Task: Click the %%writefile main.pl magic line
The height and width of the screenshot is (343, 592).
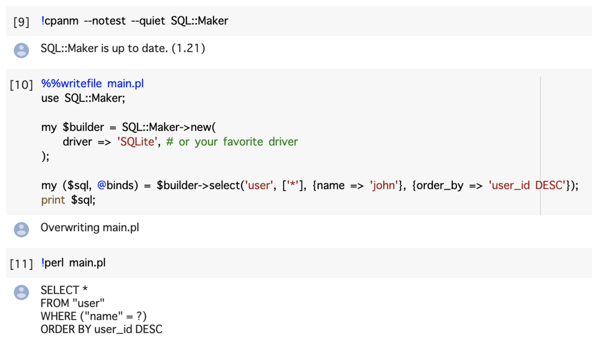Action: pyautogui.click(x=93, y=83)
